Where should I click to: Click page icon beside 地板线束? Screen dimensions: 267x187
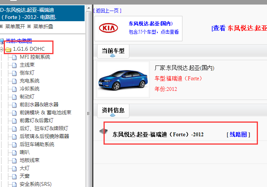pos(14,161)
